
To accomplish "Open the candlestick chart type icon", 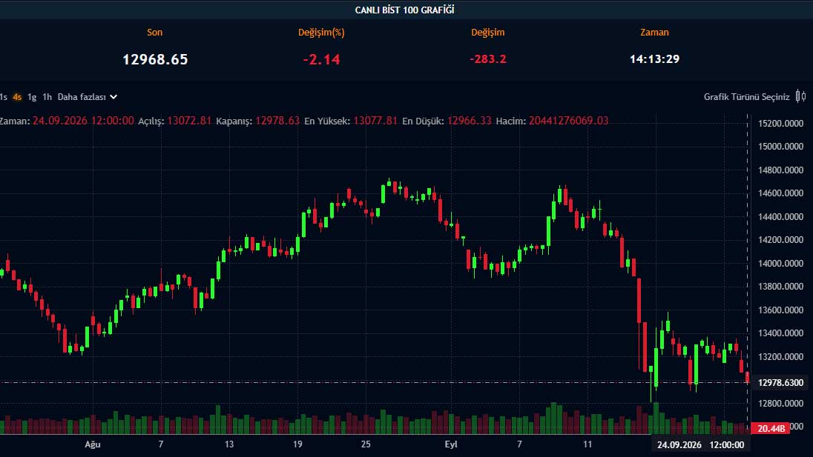I will pyautogui.click(x=800, y=96).
